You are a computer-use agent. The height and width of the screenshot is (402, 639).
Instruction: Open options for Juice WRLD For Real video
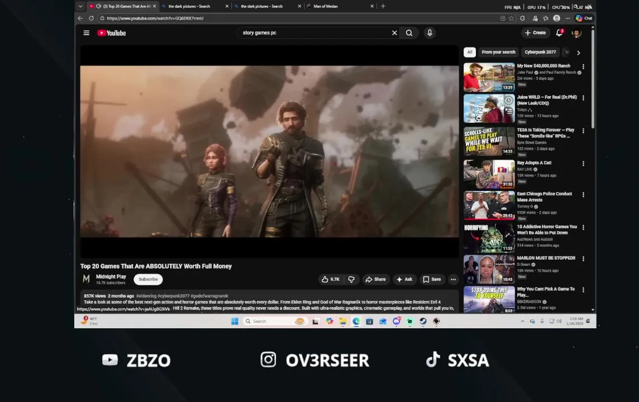[x=583, y=98]
